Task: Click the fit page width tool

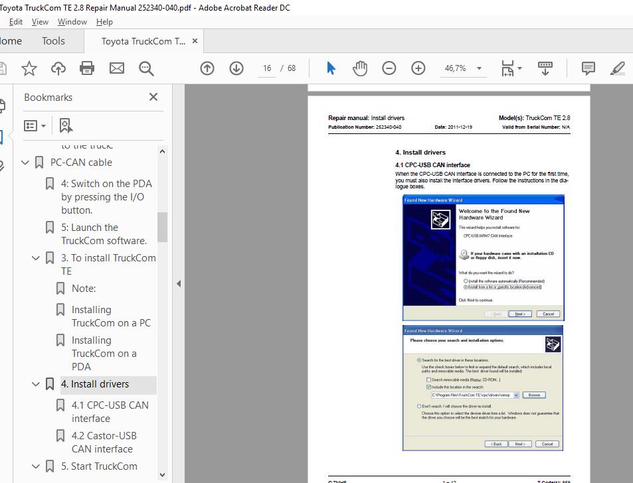Action: click(507, 68)
